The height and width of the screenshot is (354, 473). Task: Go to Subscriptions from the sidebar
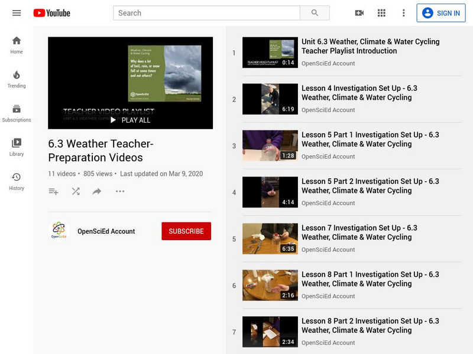click(17, 113)
